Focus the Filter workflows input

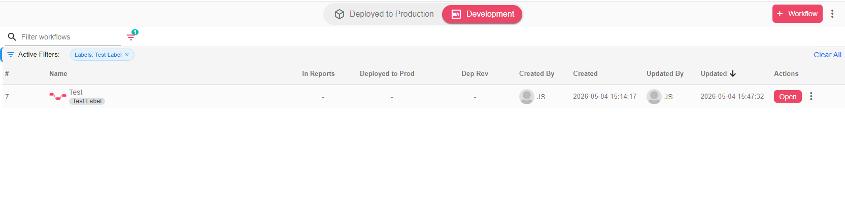point(70,37)
